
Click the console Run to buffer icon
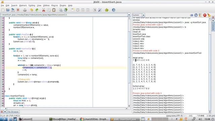click(x=200, y=15)
